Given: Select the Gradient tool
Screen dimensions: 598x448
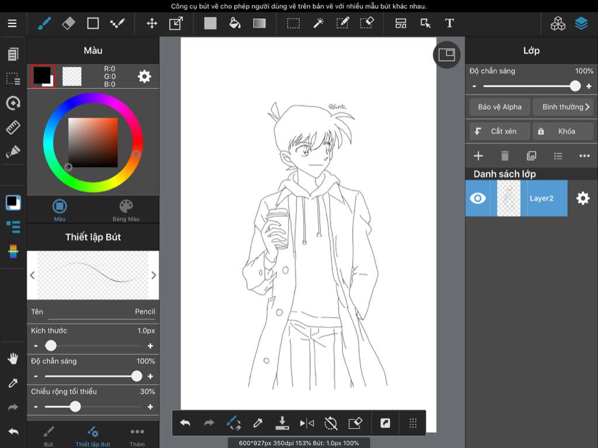Looking at the screenshot, I should (259, 23).
